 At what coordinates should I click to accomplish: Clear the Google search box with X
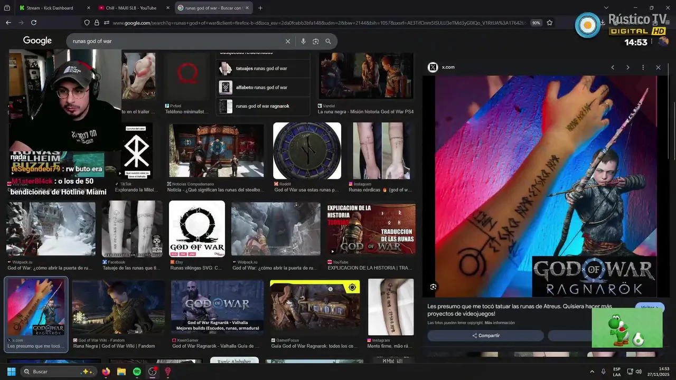[288, 41]
